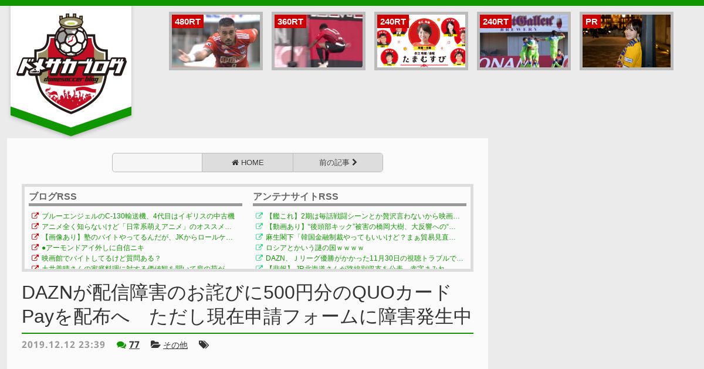This screenshot has width=704, height=369.
Task: Click the open folder category icon
Action: 155,345
